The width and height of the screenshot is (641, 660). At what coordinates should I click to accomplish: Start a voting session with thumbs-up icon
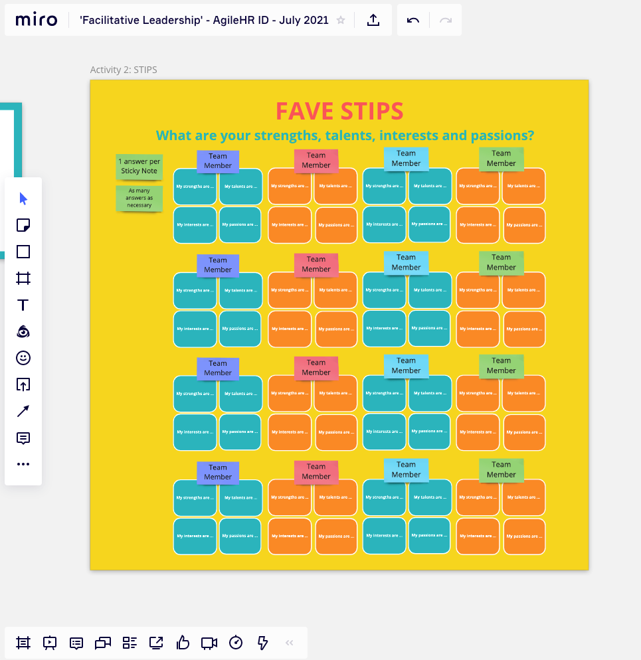tap(183, 642)
